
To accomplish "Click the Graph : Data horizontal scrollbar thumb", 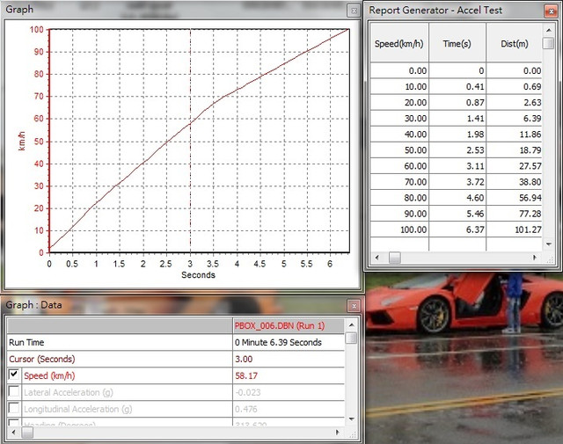I will [x=27, y=433].
